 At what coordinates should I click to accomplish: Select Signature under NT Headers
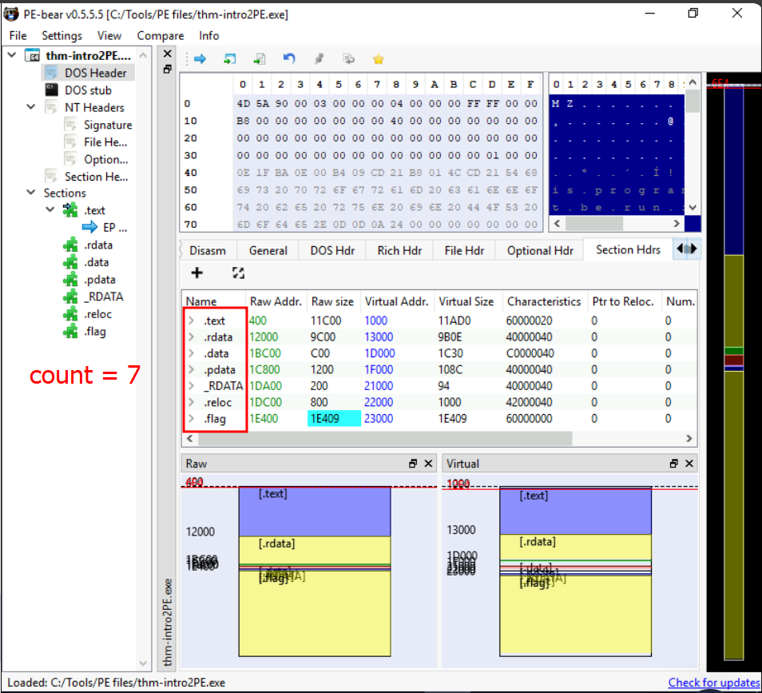(x=107, y=125)
